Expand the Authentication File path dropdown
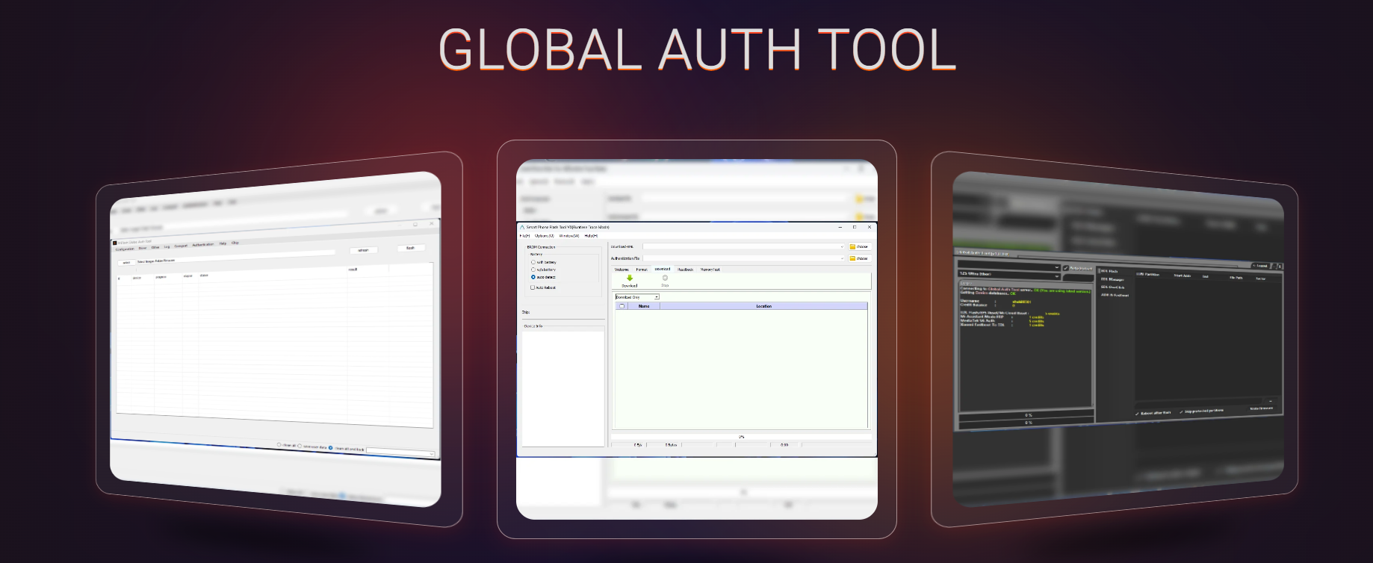1373x563 pixels. 841,258
